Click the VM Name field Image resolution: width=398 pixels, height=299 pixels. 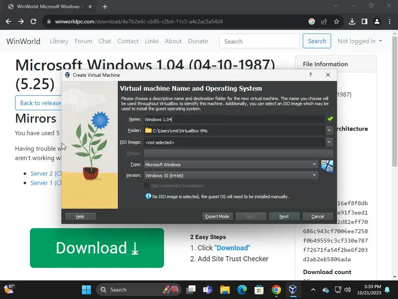click(234, 119)
